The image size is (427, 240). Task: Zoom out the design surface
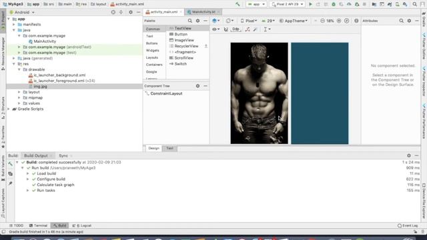click(x=322, y=21)
